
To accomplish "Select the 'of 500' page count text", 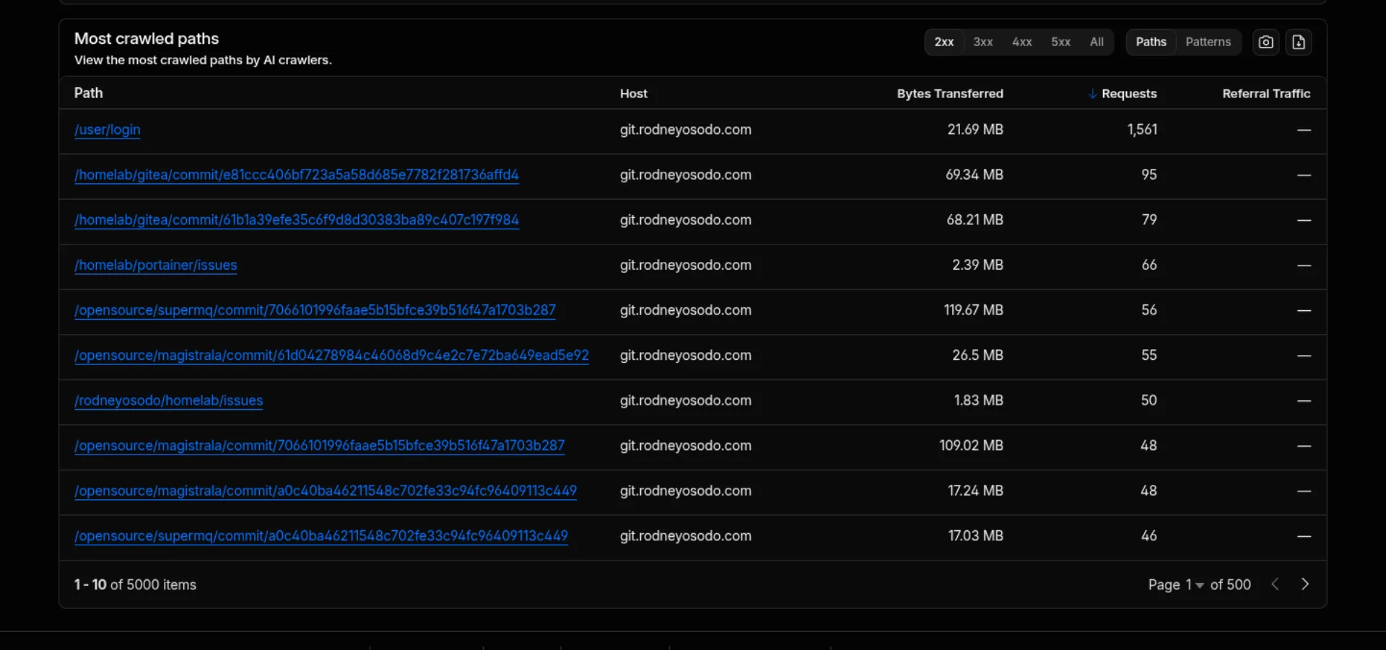I will pos(1231,585).
